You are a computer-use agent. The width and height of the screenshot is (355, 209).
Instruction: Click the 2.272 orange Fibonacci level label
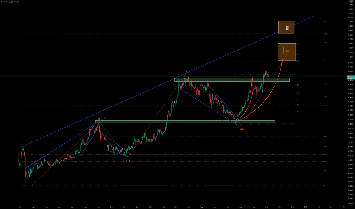point(325,43)
